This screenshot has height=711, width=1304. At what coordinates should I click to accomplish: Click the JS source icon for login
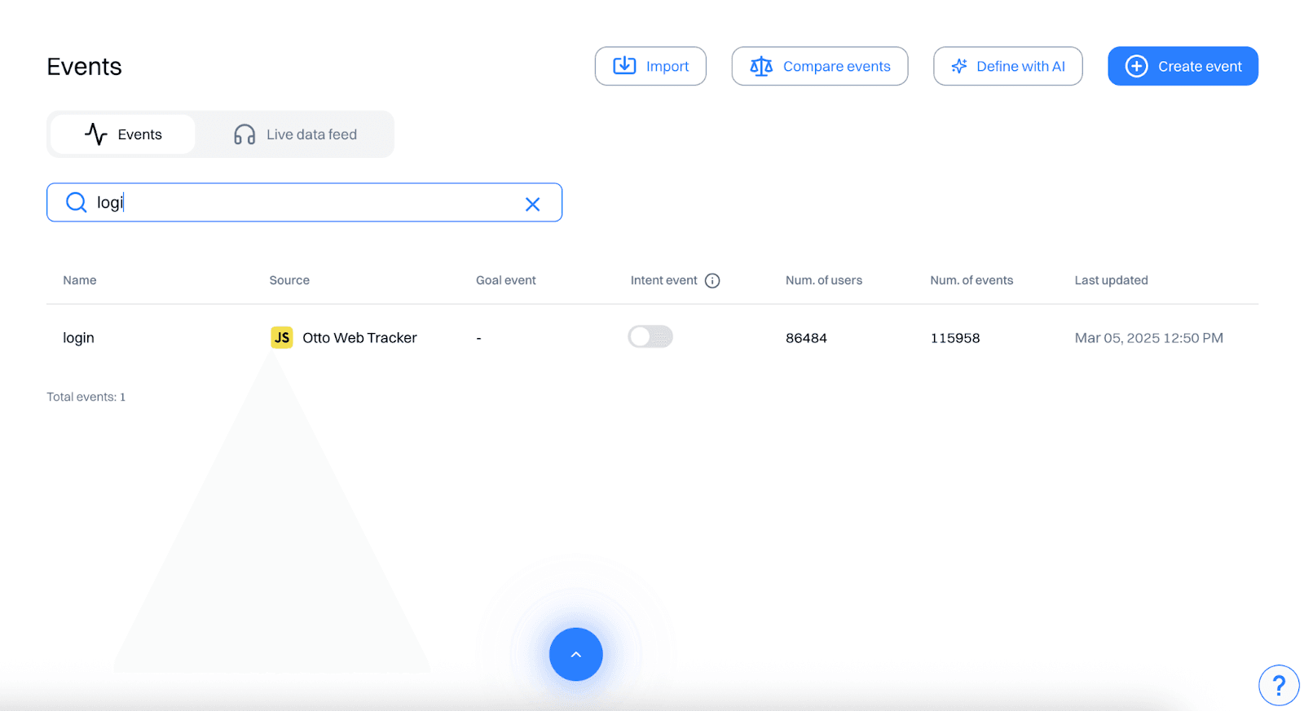coord(282,337)
